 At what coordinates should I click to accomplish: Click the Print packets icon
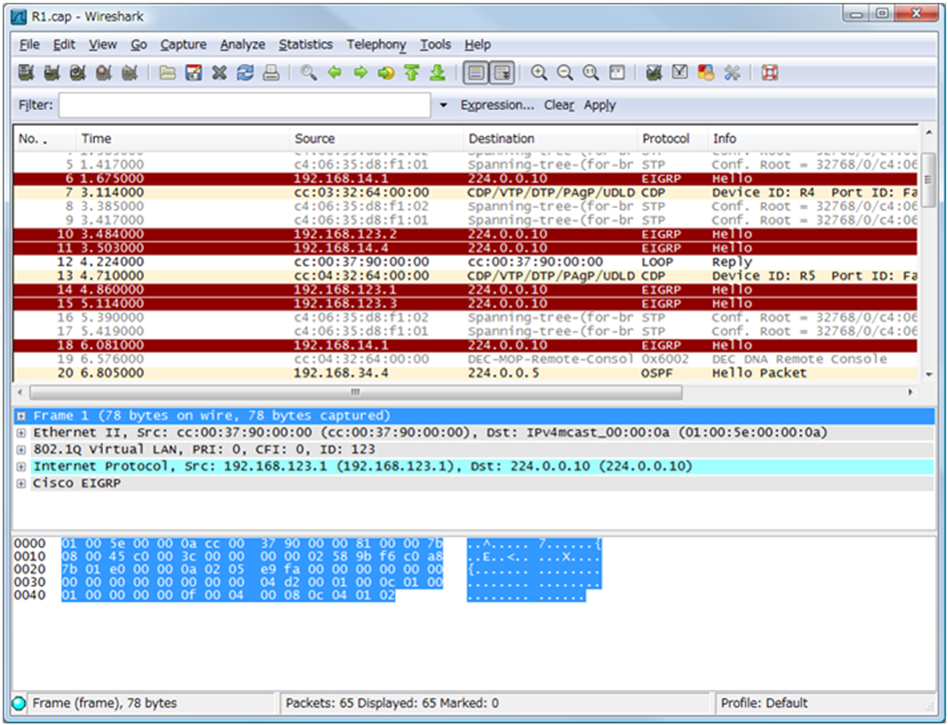tap(271, 73)
